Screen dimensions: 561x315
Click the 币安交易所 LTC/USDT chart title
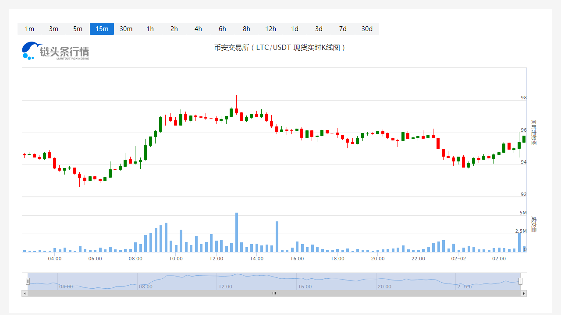pyautogui.click(x=280, y=47)
